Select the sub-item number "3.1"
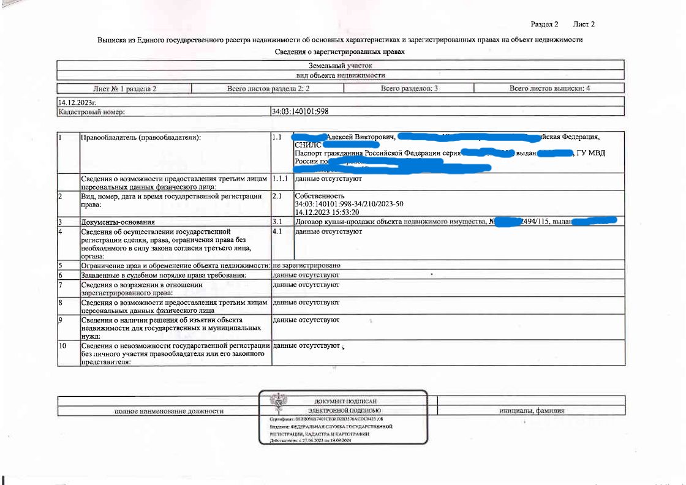This screenshot has width=686, height=485. click(x=277, y=222)
